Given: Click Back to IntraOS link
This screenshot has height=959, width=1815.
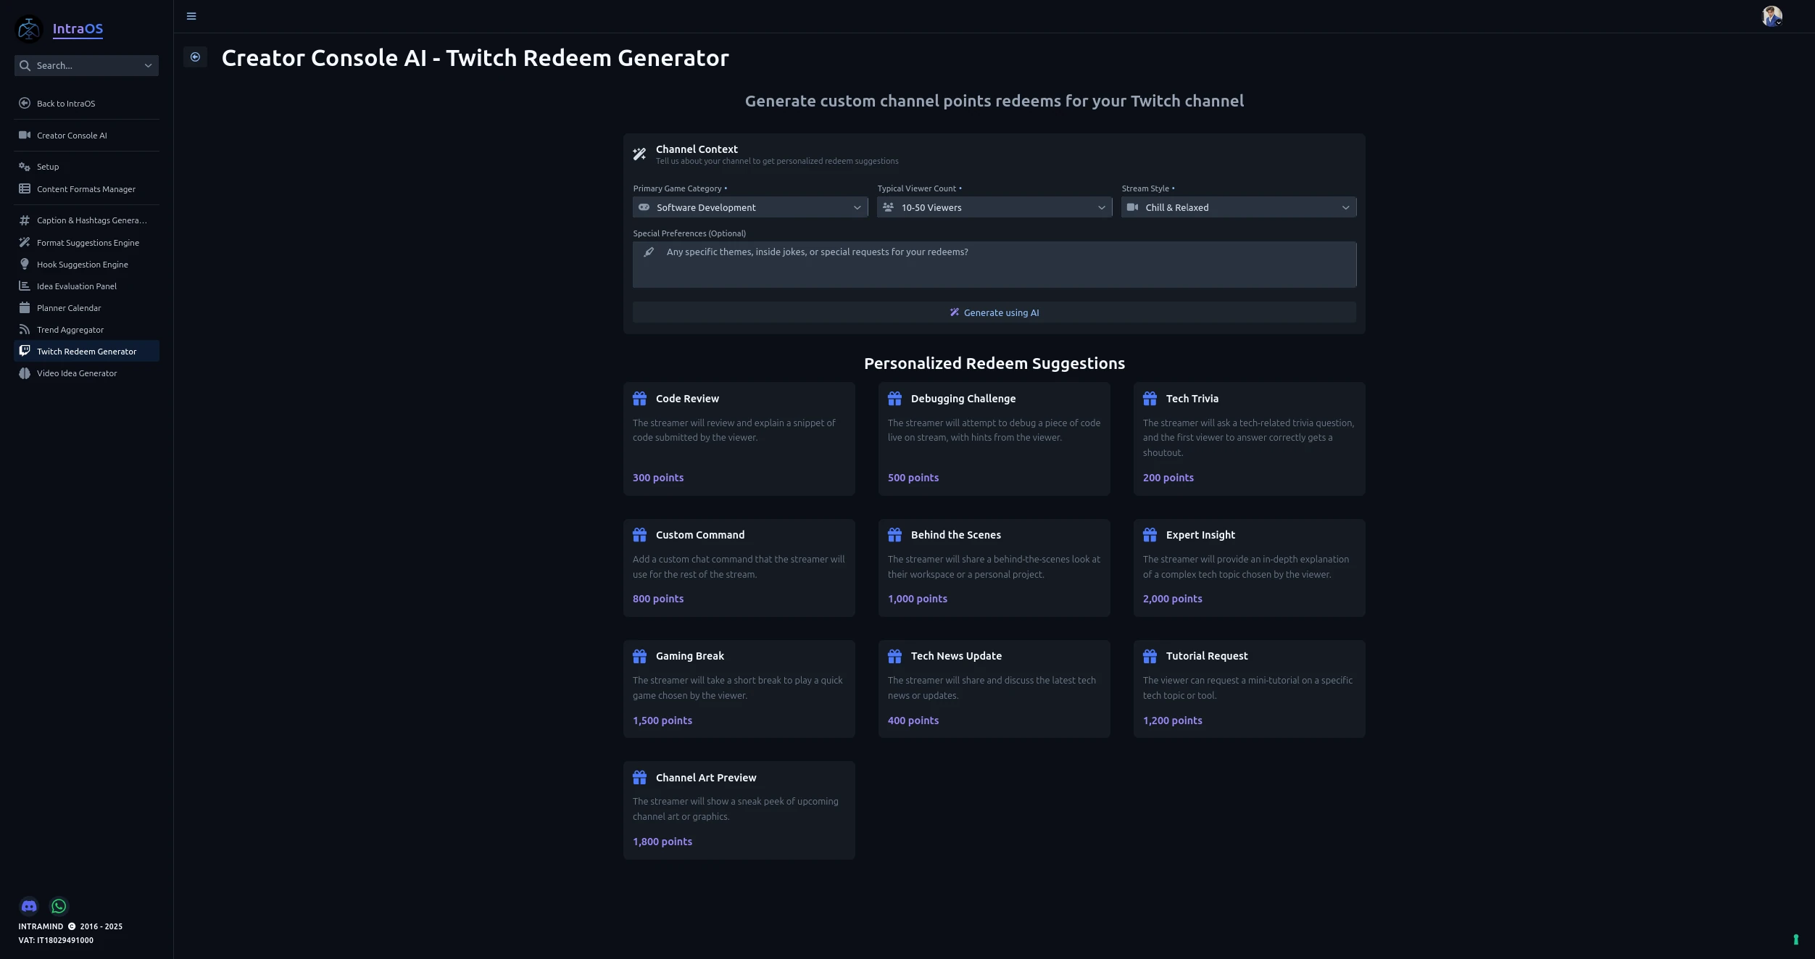Looking at the screenshot, I should (x=66, y=104).
